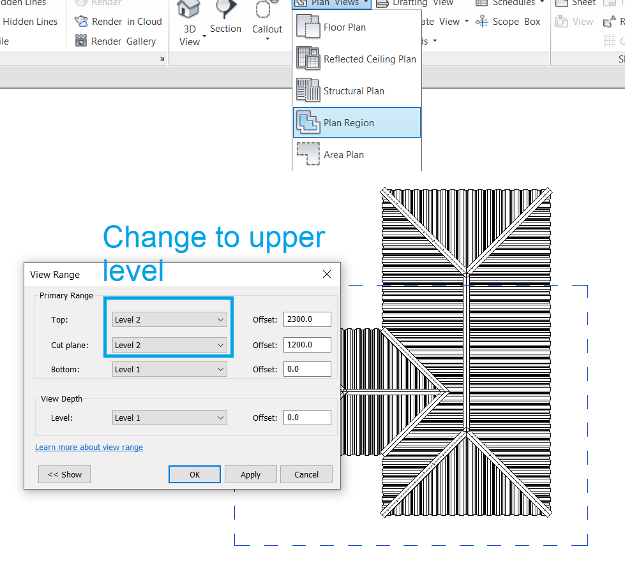
Task: Select the Section tool
Action: [x=225, y=19]
